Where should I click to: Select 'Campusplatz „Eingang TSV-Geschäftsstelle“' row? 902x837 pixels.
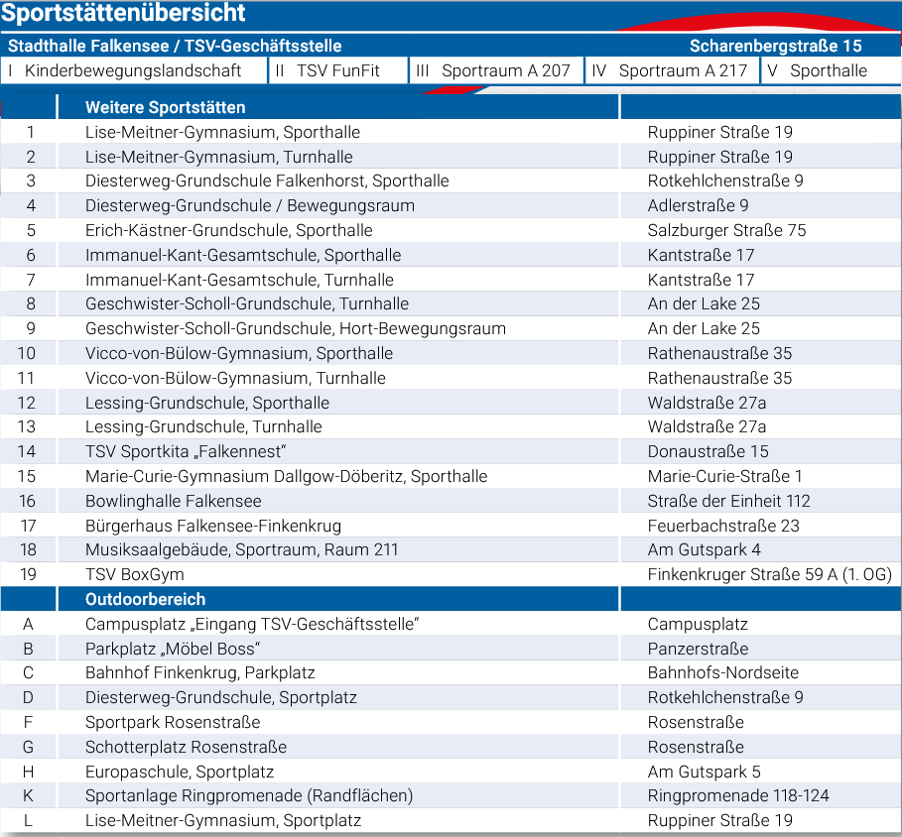(x=451, y=624)
